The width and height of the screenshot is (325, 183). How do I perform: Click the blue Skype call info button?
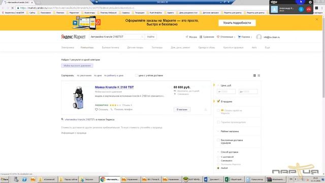(301, 9)
